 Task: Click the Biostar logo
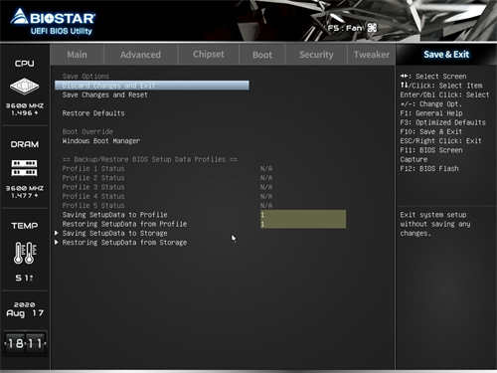pos(53,22)
